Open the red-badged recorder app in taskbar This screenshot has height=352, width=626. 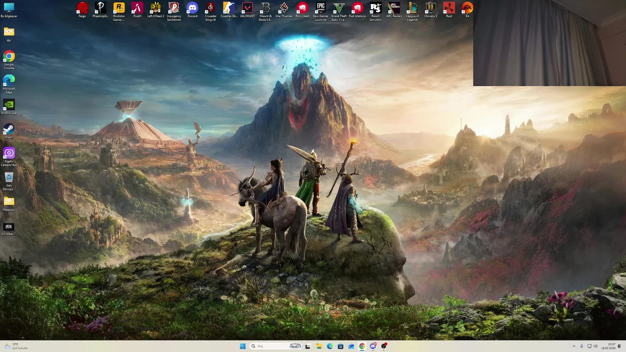pos(384,346)
